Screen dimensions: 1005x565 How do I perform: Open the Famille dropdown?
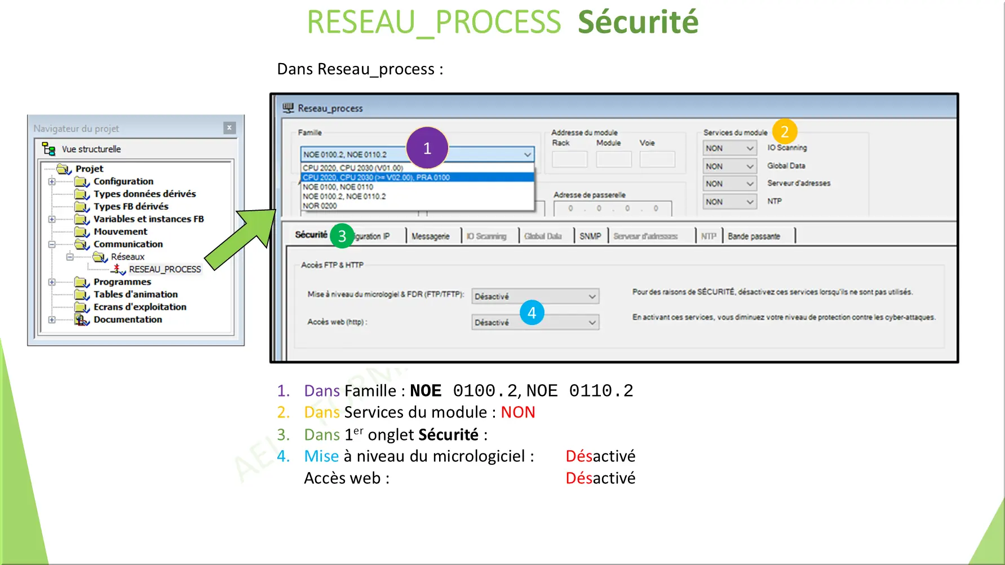[527, 154]
